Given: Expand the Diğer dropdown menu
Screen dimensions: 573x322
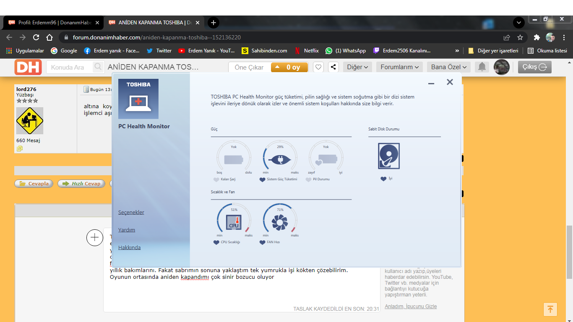Looking at the screenshot, I should click(357, 67).
